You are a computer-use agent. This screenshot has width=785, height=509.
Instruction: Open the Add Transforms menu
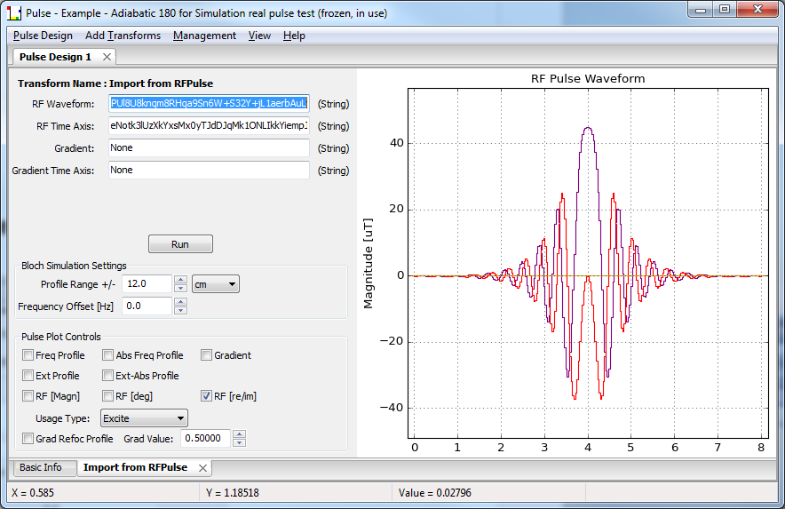123,36
